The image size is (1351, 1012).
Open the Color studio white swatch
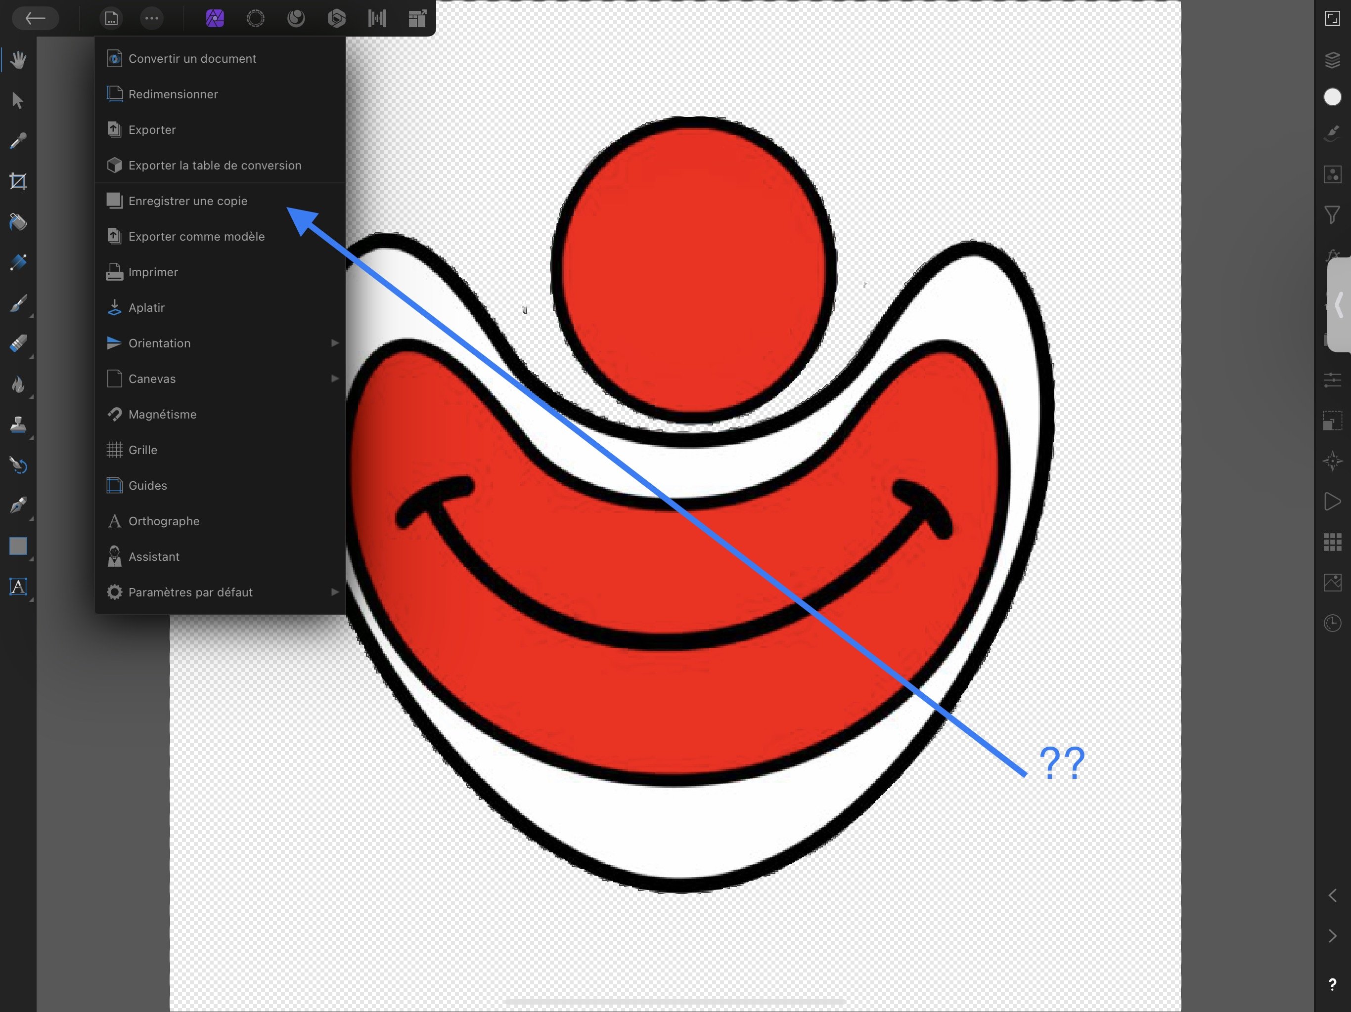[x=1332, y=97]
